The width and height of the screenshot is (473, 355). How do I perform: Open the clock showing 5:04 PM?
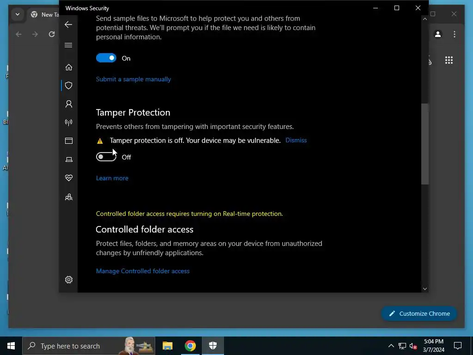433,346
